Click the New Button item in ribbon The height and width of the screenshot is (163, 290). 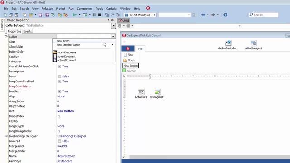pyautogui.click(x=130, y=66)
